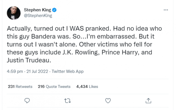Click the name Justin Trudeau in tweet

click(x=29, y=60)
